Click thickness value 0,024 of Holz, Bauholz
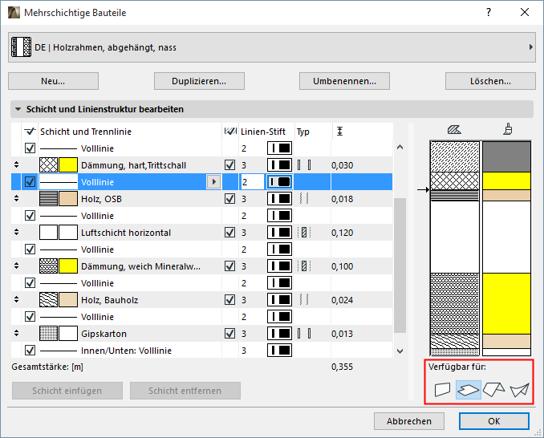Screen dimensions: 544x438 coord(342,300)
